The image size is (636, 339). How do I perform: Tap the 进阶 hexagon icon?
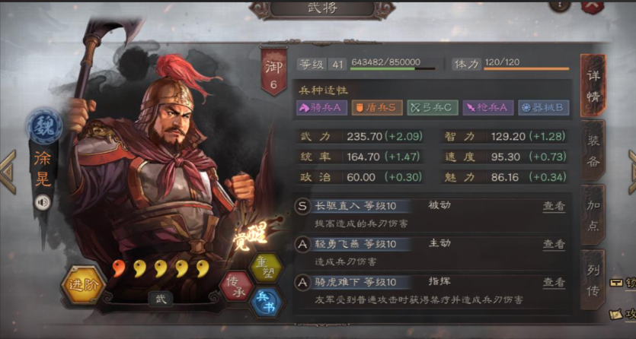84,285
